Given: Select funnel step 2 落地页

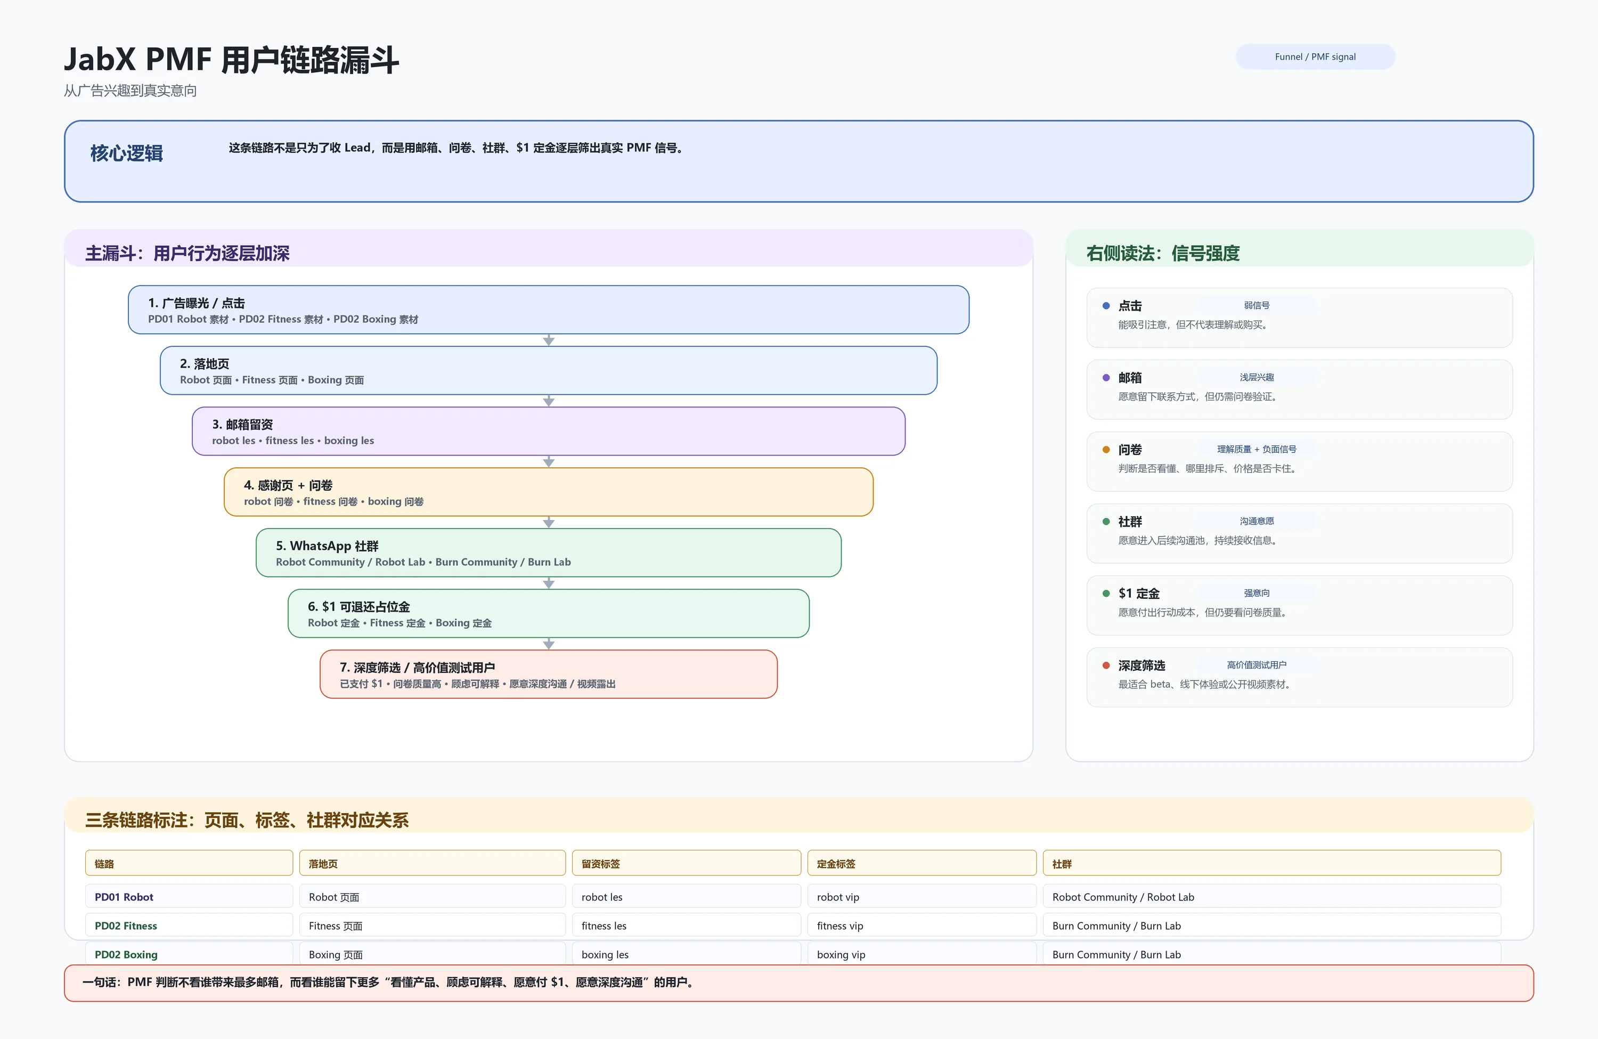Looking at the screenshot, I should (x=548, y=371).
